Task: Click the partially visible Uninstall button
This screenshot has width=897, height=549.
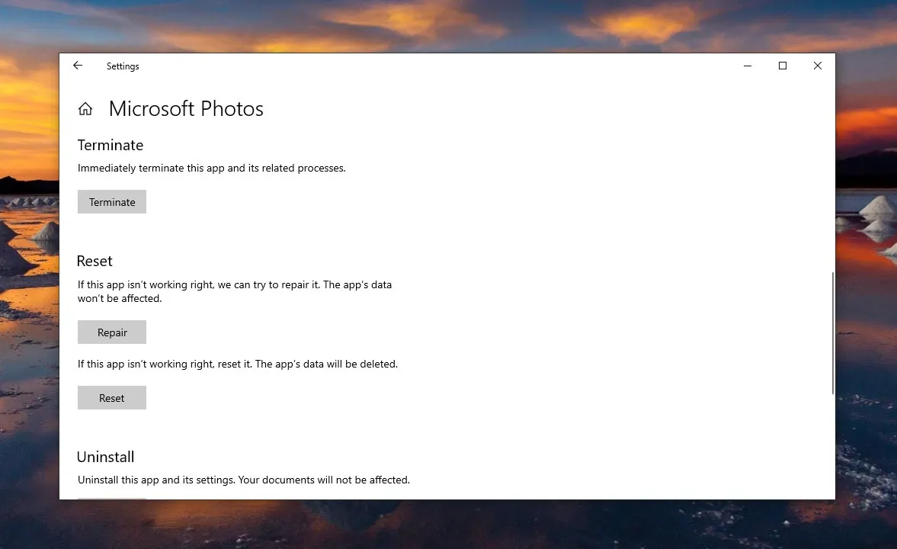Action: (x=112, y=498)
